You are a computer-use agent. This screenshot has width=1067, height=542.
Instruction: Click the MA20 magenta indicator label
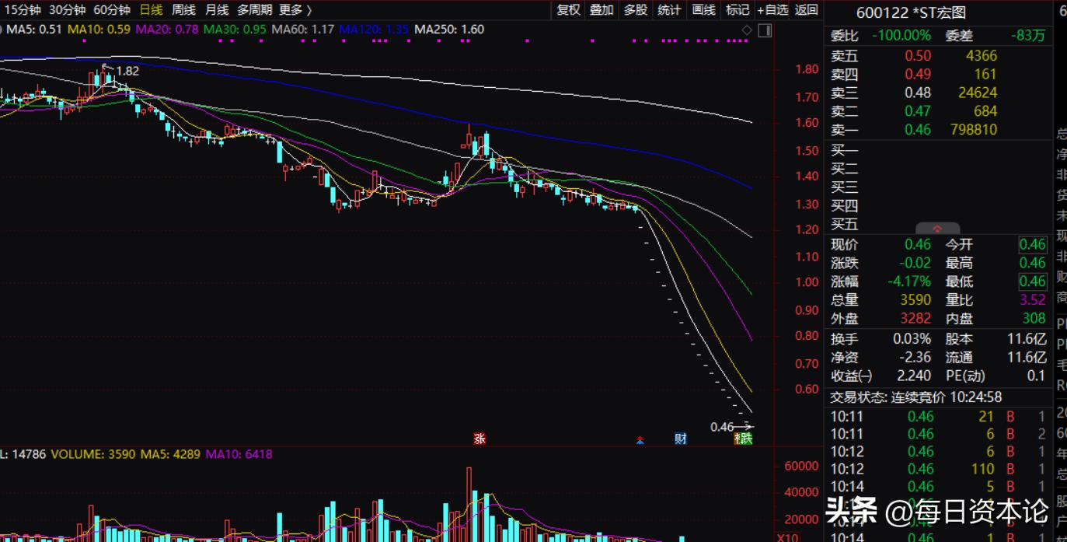point(166,30)
